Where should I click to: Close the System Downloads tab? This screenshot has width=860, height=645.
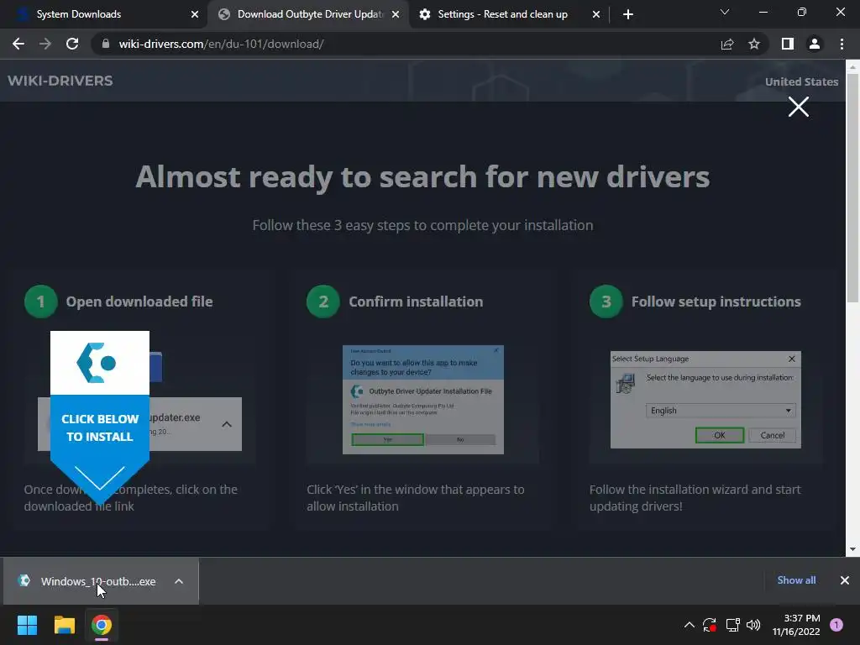[195, 14]
